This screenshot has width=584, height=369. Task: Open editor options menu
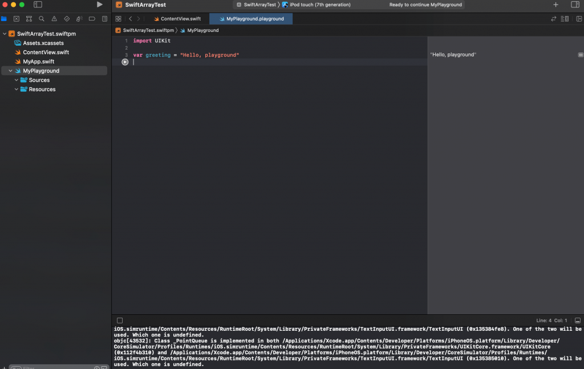point(565,19)
